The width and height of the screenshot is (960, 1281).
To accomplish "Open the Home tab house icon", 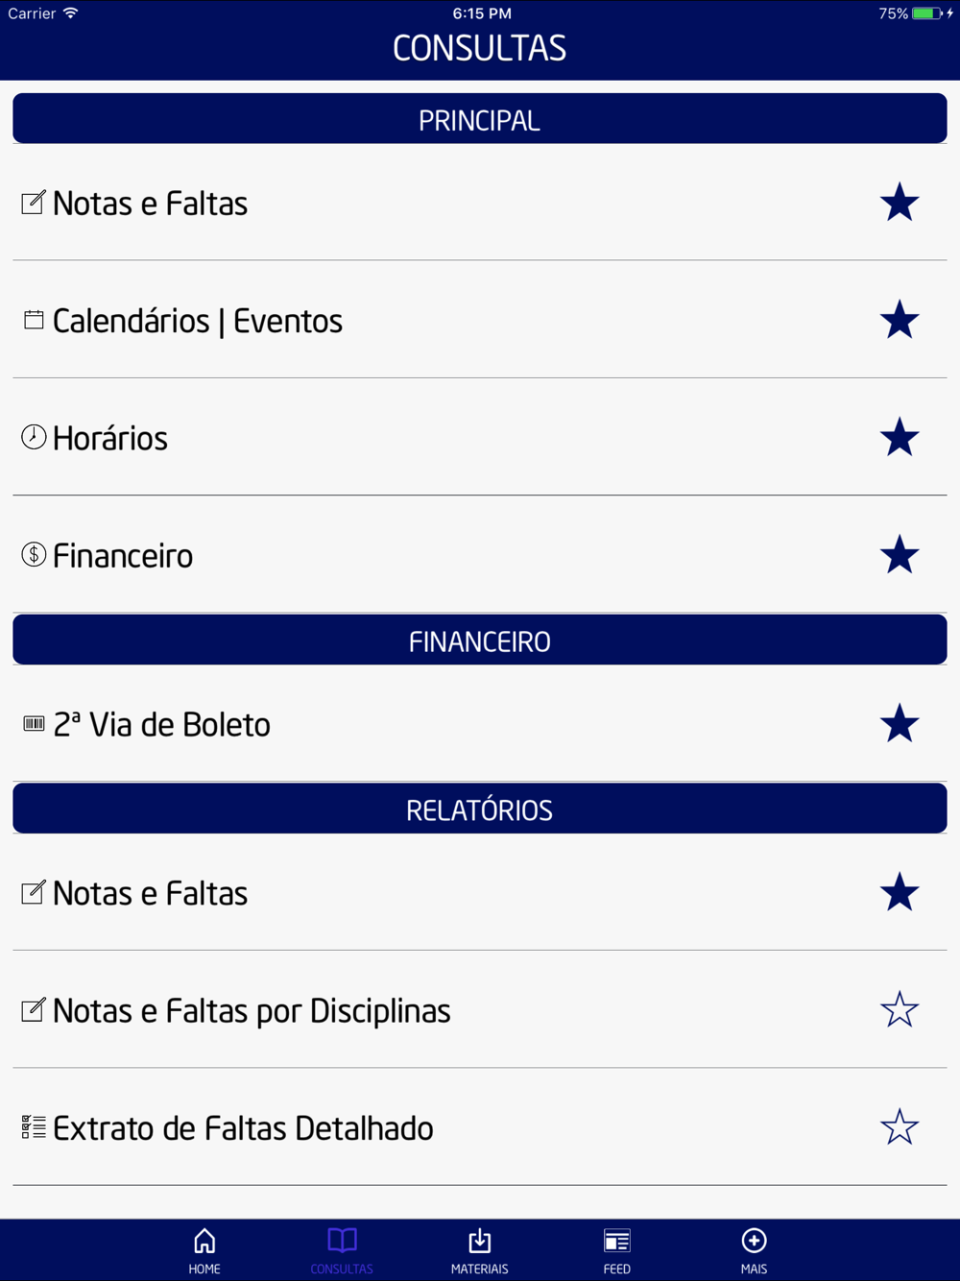I will click(x=204, y=1241).
